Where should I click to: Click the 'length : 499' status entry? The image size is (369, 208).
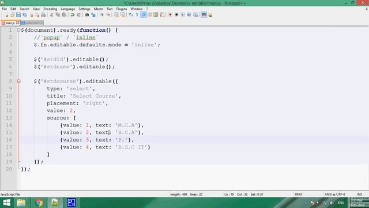pyautogui.click(x=179, y=194)
